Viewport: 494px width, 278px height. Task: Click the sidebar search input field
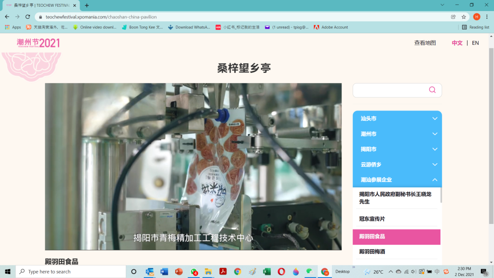[x=391, y=90]
